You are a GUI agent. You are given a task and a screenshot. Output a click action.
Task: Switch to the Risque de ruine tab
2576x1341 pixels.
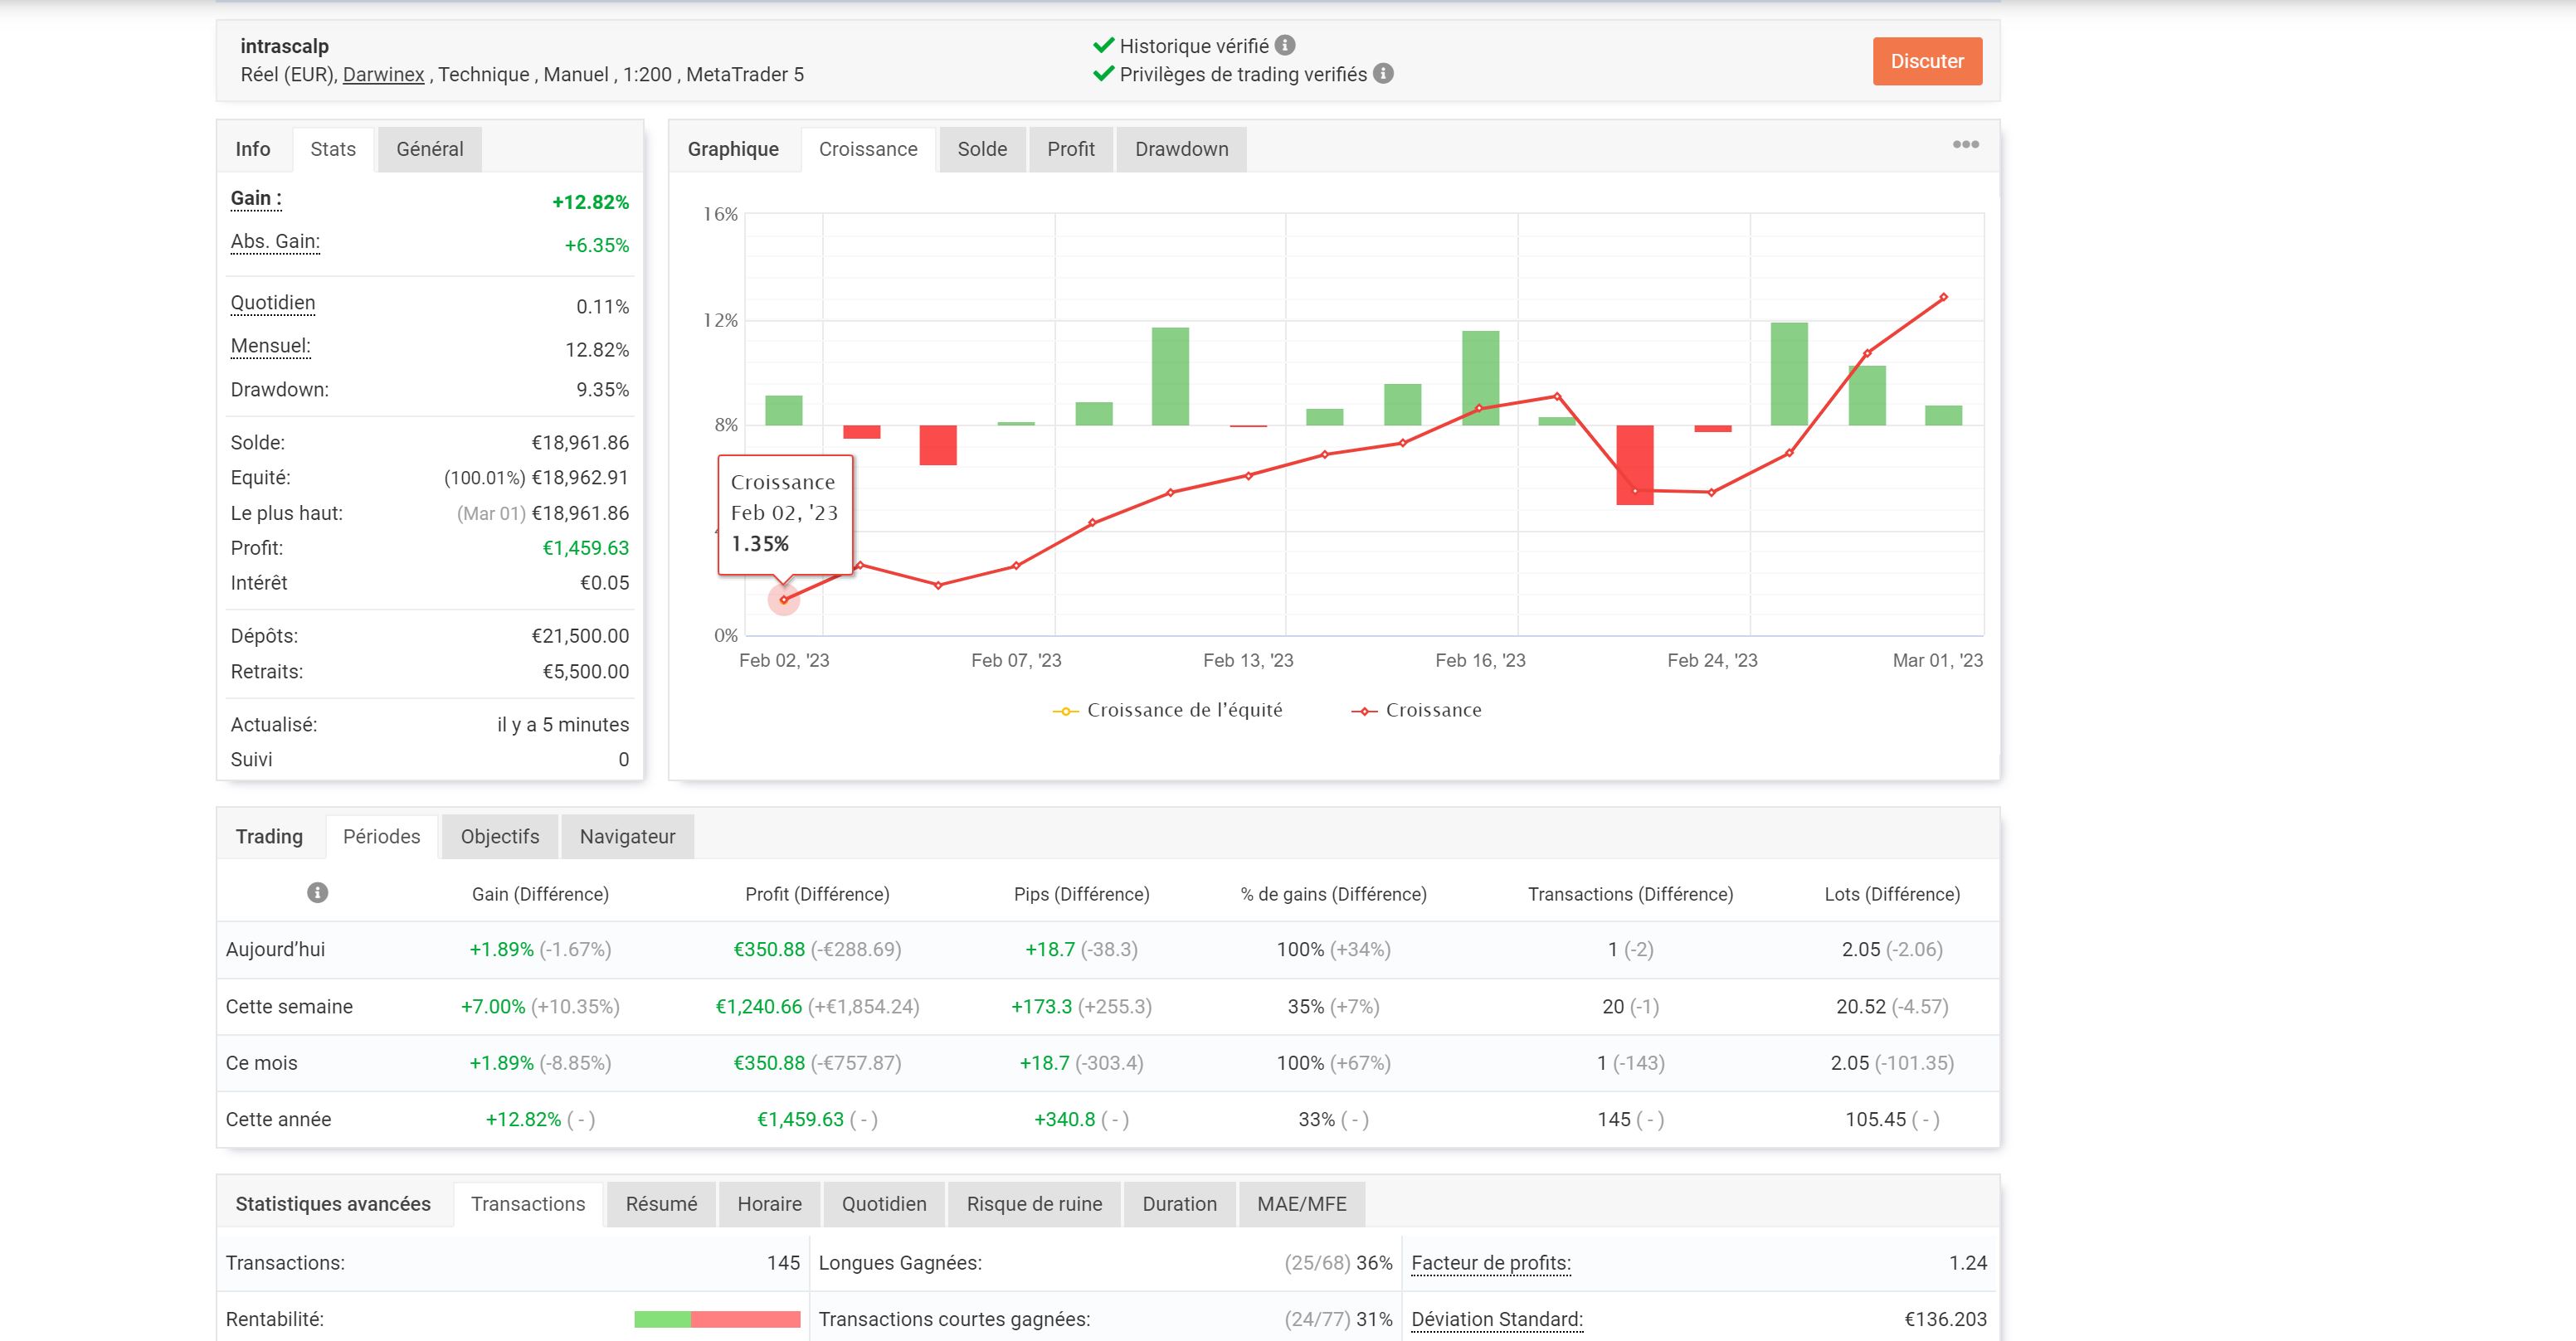1033,1204
